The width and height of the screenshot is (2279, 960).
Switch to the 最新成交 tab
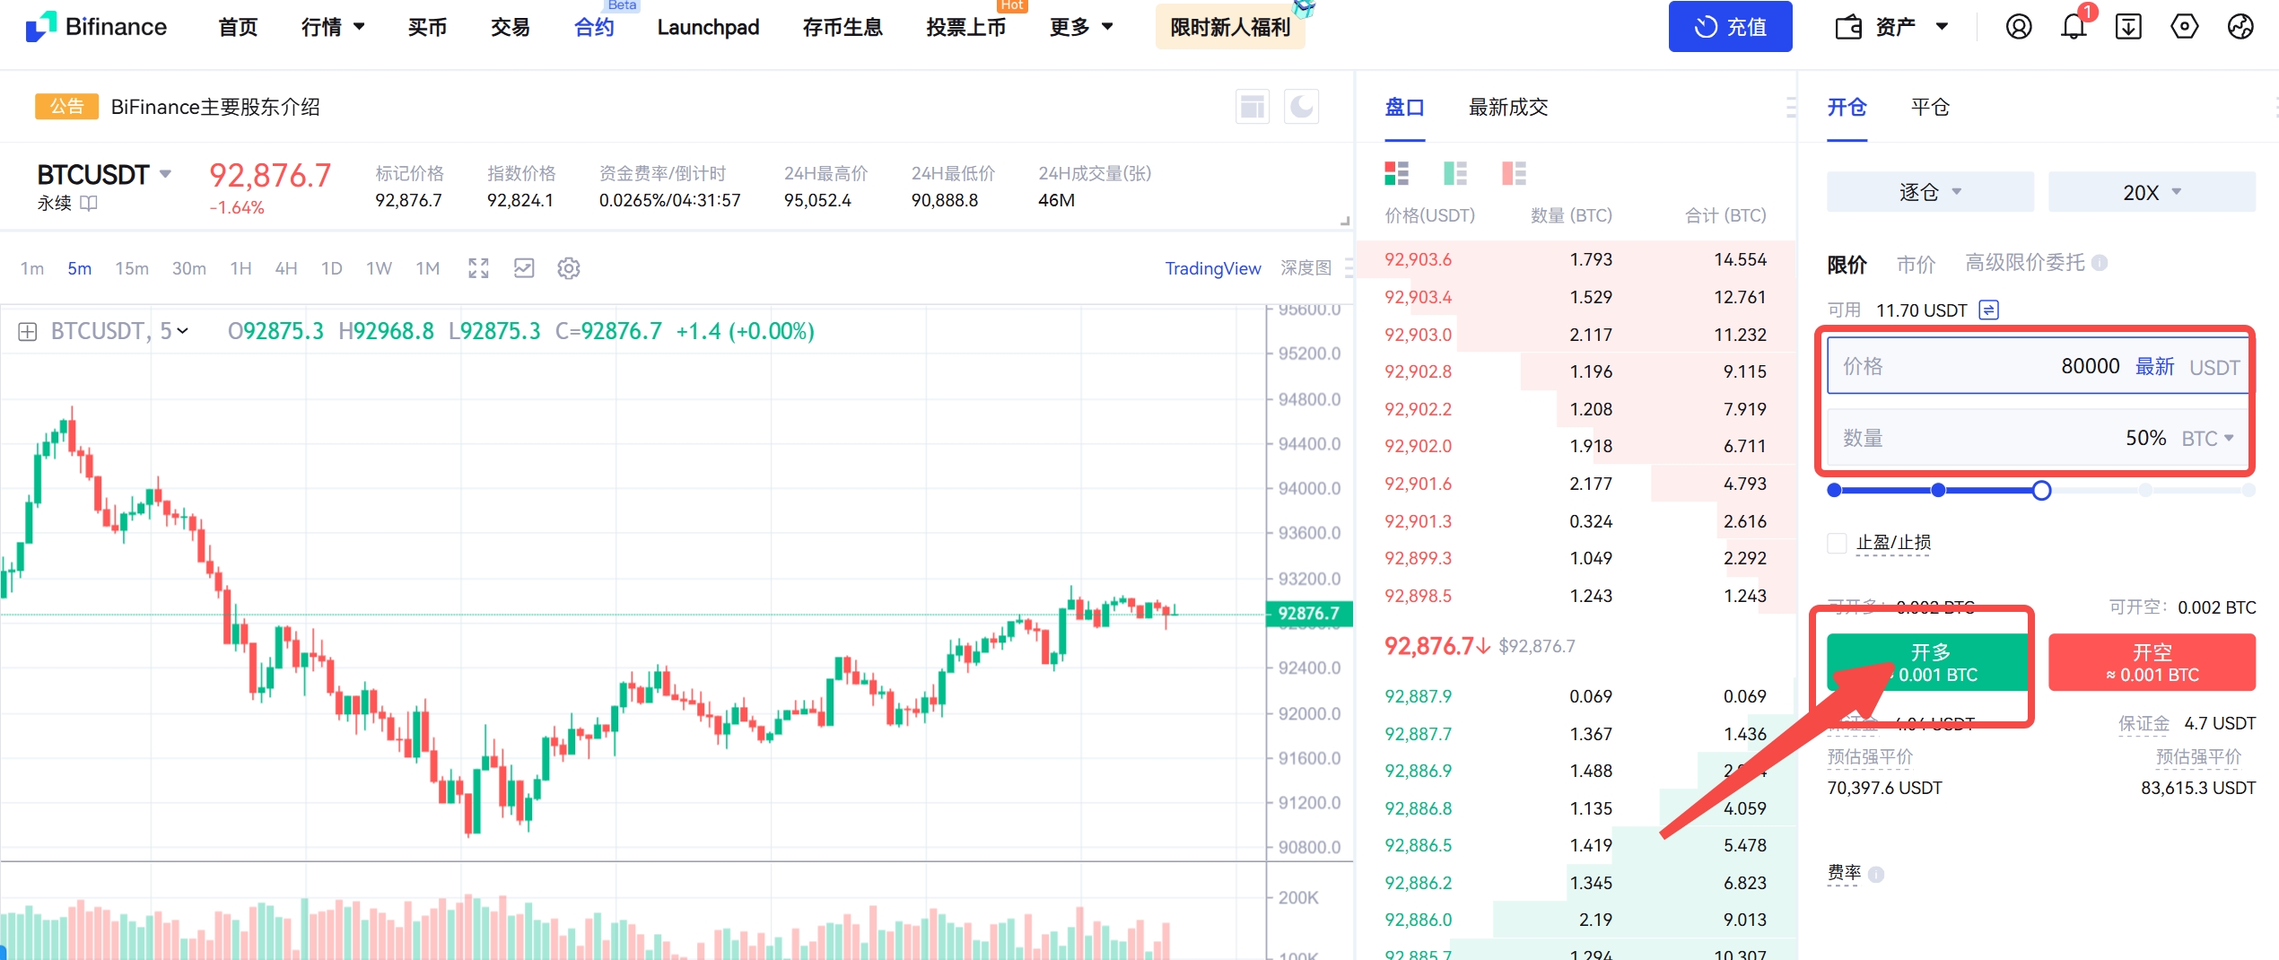click(x=1507, y=108)
